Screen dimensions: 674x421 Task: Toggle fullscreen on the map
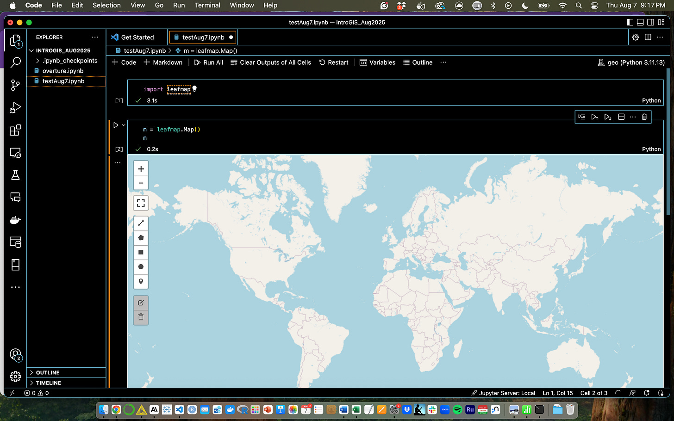(141, 203)
